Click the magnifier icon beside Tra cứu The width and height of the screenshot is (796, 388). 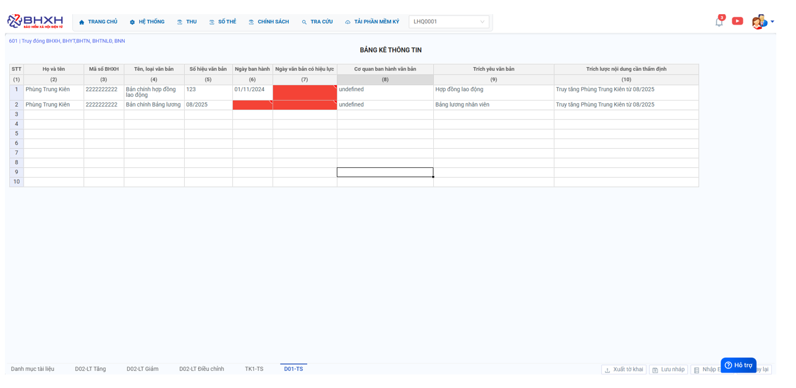(x=304, y=22)
